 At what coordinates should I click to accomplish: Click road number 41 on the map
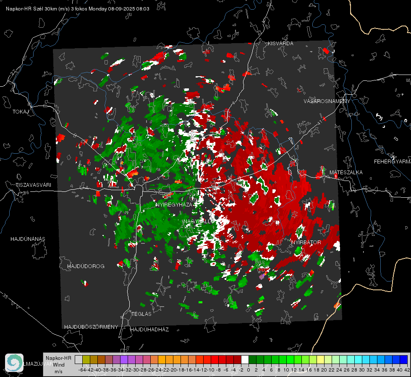(x=319, y=122)
